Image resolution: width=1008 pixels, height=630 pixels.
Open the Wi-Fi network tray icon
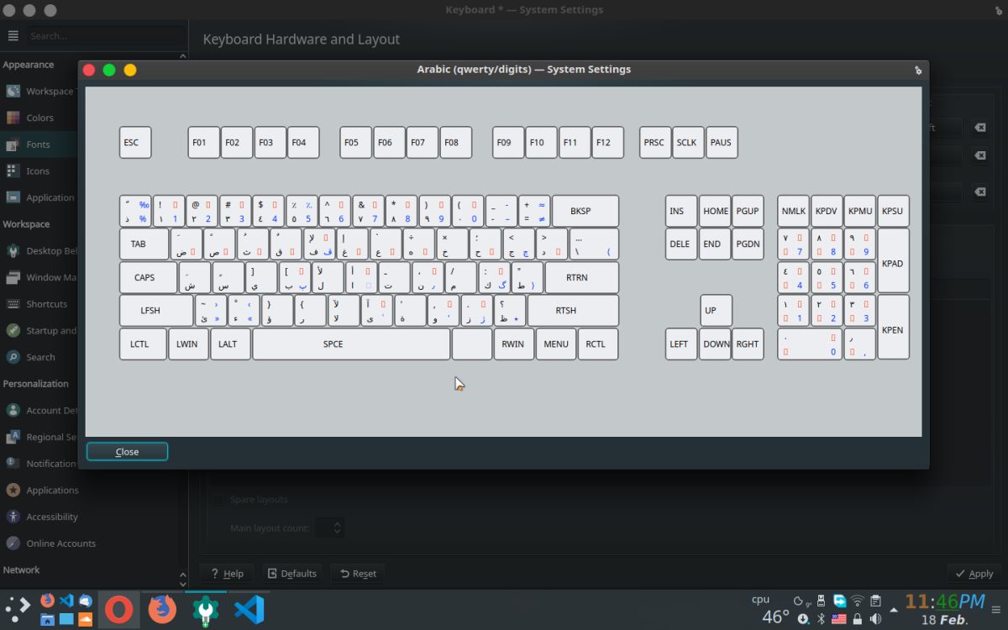(x=858, y=601)
